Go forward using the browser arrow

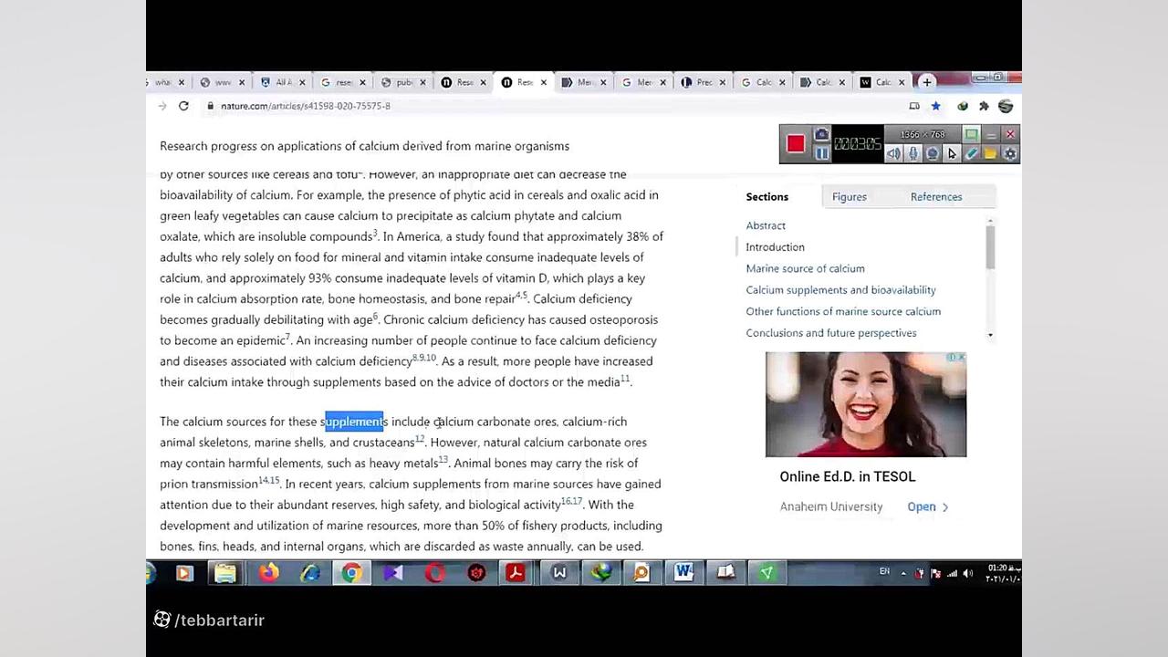coord(162,106)
